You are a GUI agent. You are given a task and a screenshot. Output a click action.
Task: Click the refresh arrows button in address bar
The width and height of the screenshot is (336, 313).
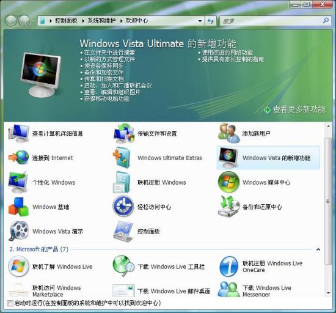[x=211, y=21]
